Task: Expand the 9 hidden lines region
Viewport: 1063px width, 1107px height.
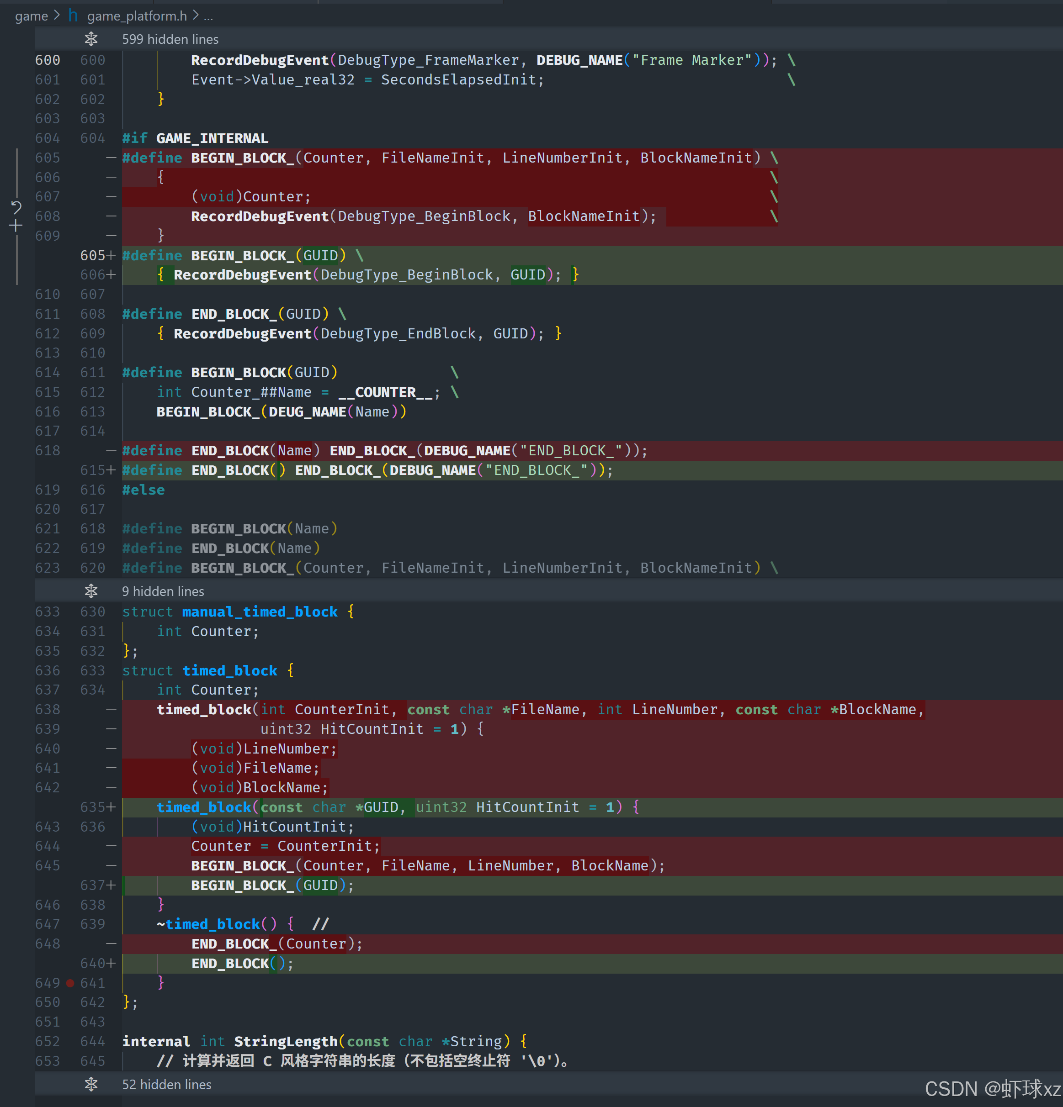Action: tap(163, 591)
